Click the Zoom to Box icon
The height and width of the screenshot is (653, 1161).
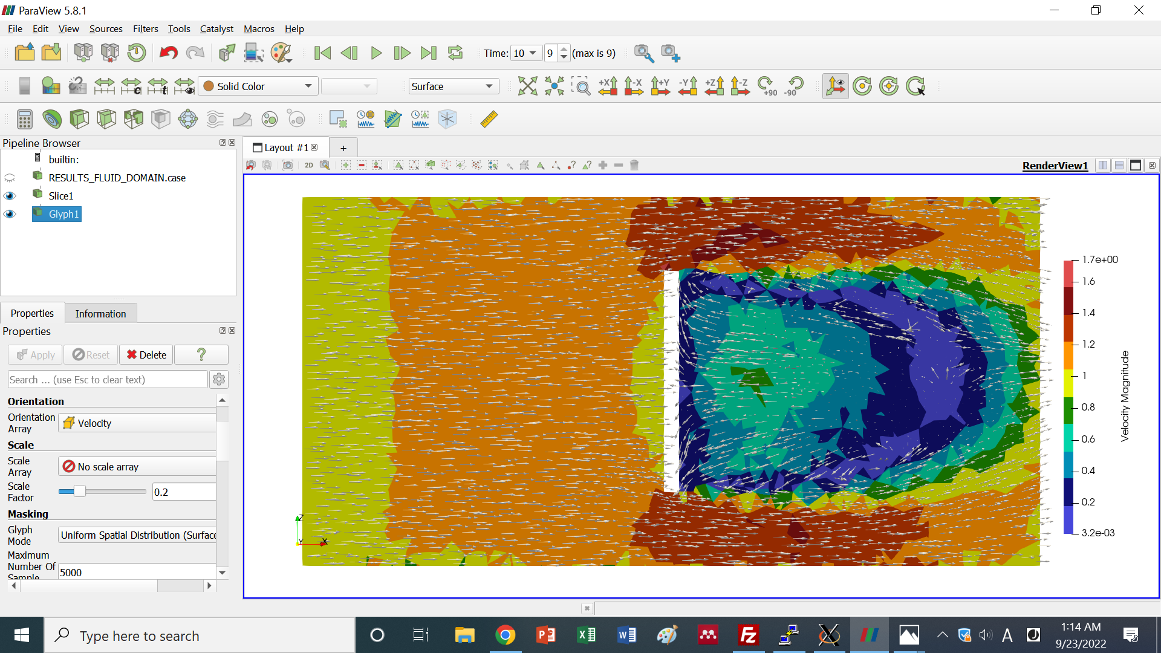(581, 86)
